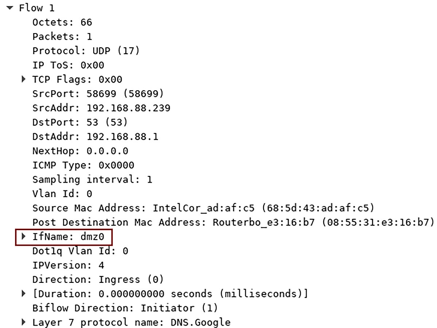
Task: Select the ICMP Type: 0x0000 row
Action: click(x=83, y=165)
